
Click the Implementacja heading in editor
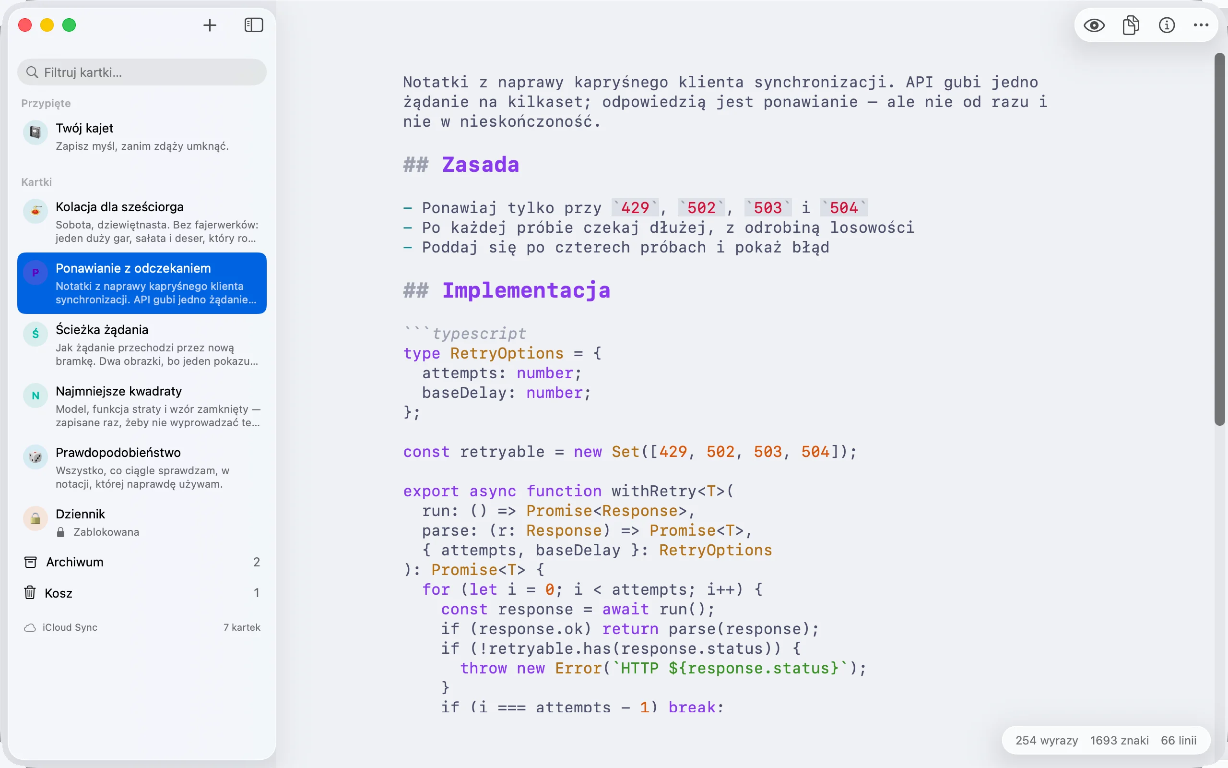pyautogui.click(x=526, y=290)
